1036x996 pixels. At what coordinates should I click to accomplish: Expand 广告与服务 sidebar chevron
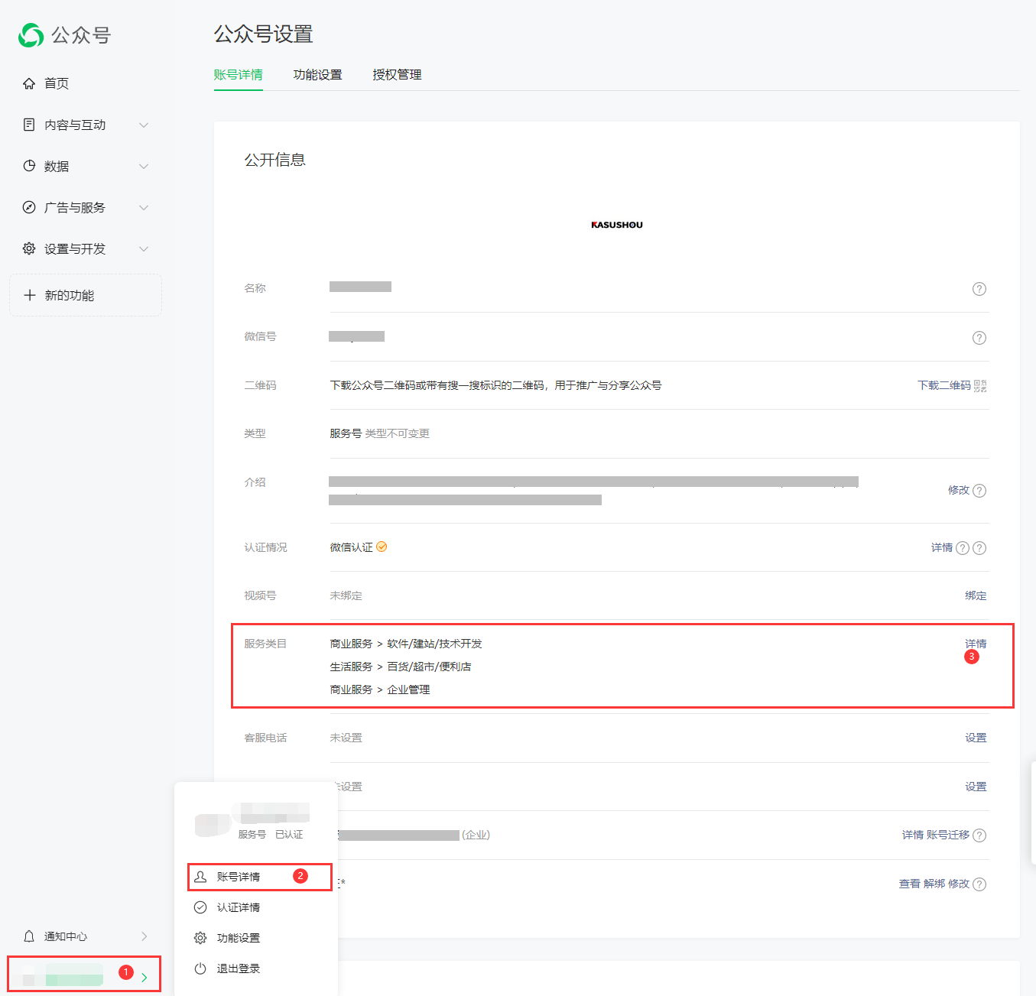pos(144,207)
